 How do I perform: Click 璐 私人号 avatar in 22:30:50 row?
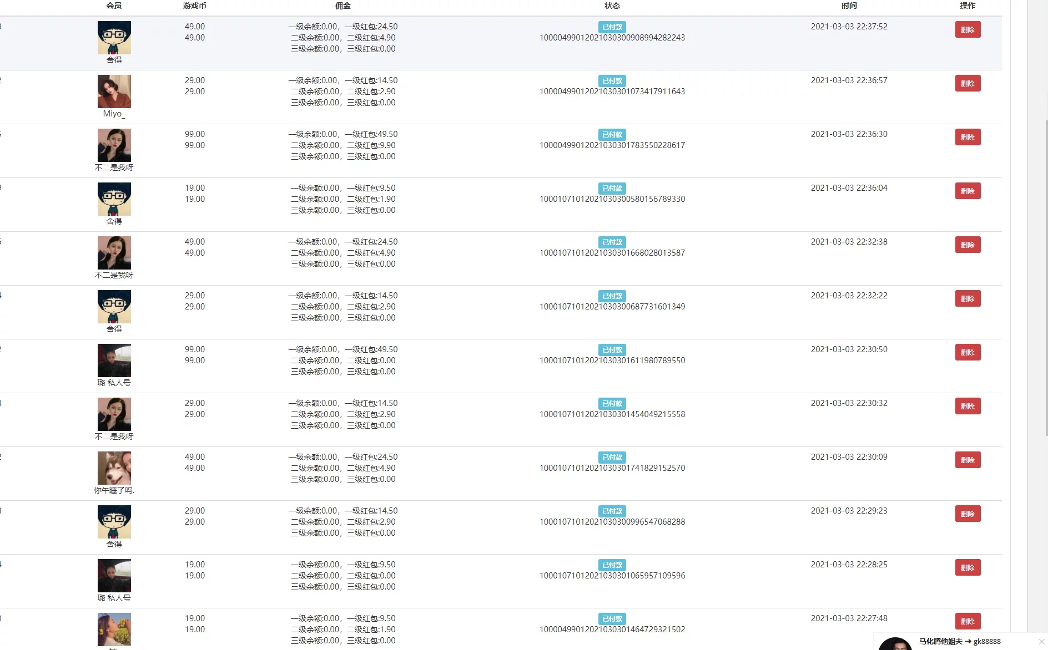114,360
